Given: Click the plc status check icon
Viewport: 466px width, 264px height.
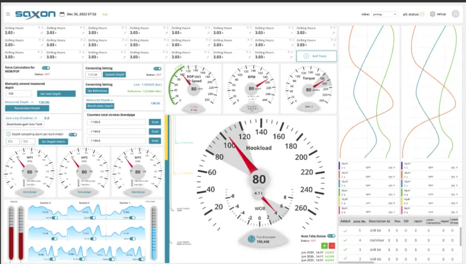Looking at the screenshot, I should pyautogui.click(x=422, y=14).
